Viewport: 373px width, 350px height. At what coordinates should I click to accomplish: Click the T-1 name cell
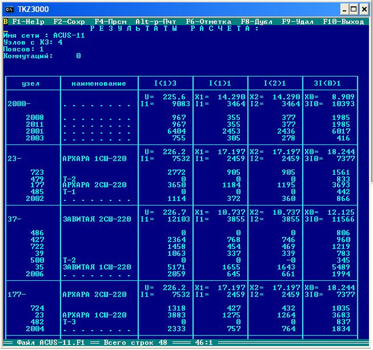[69, 192]
